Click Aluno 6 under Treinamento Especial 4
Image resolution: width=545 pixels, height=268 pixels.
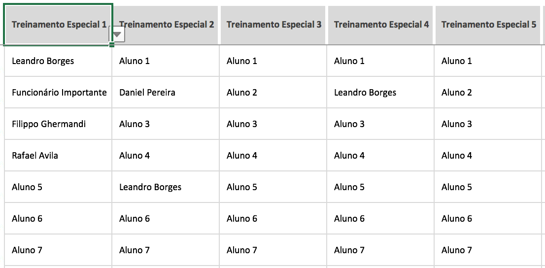pyautogui.click(x=380, y=218)
